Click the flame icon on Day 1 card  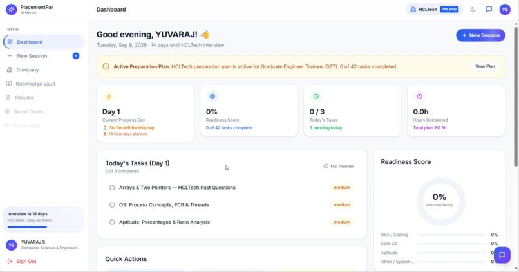109,96
